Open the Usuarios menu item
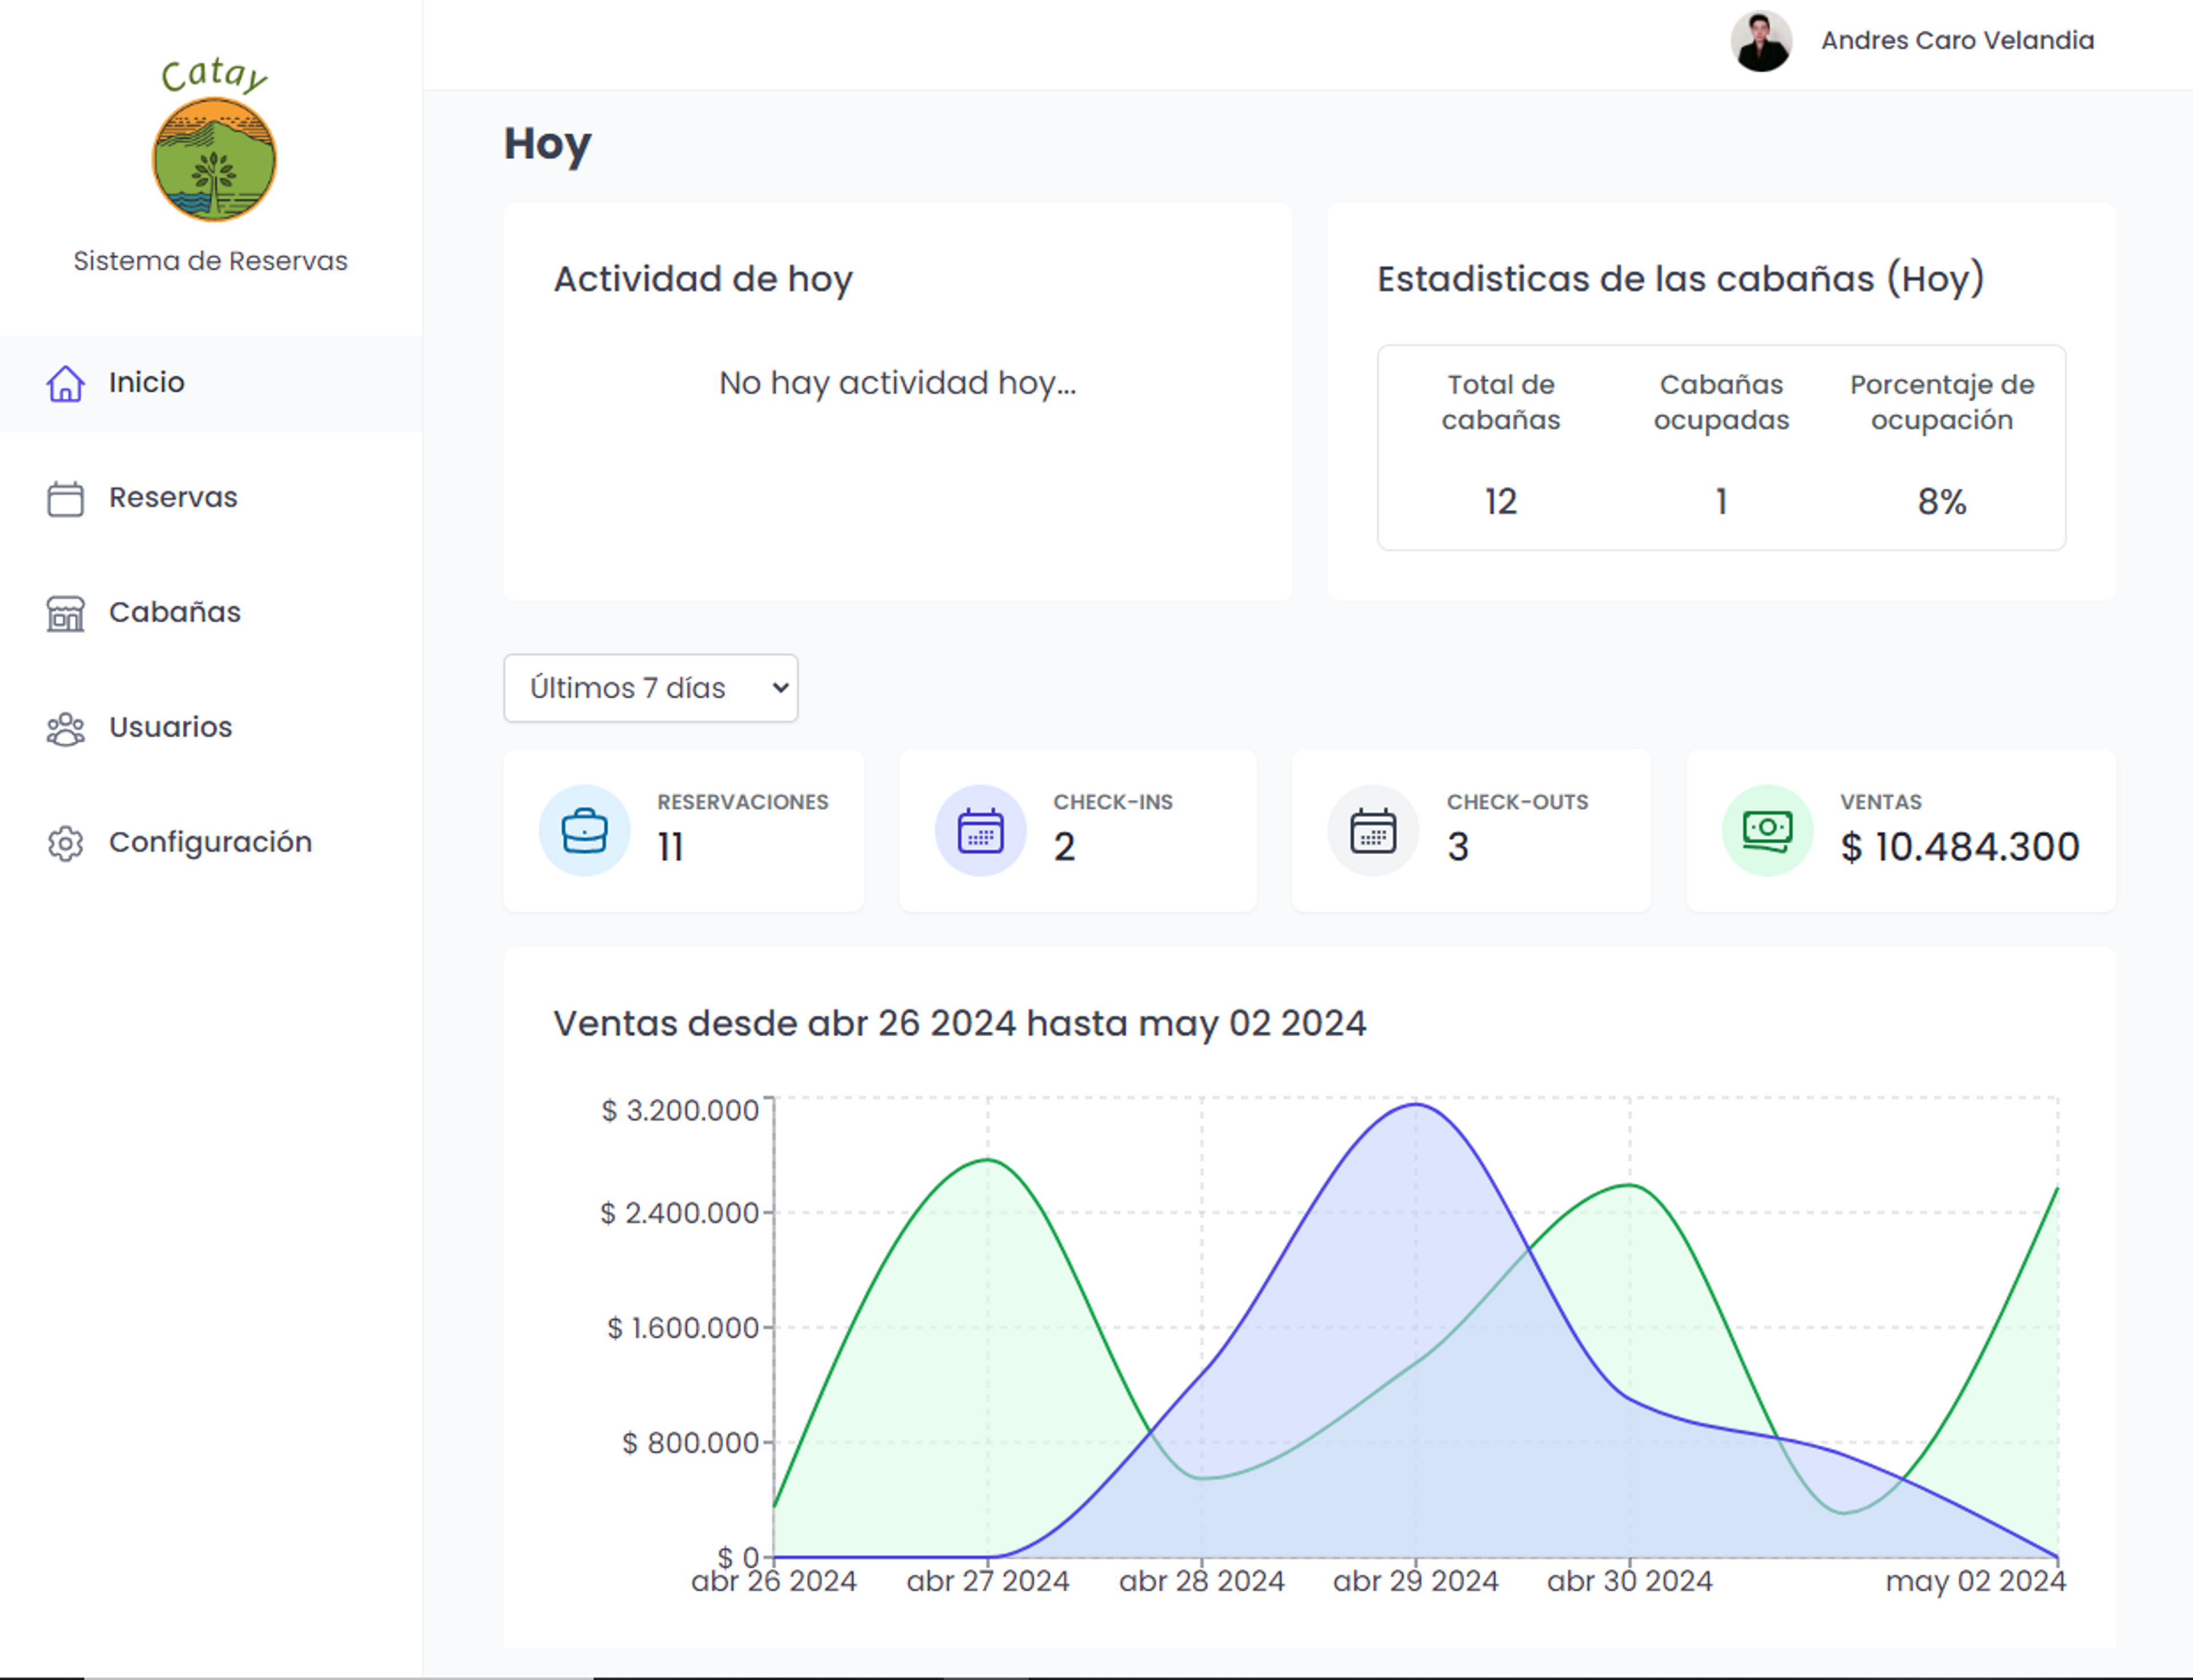This screenshot has height=1680, width=2193. (x=211, y=728)
